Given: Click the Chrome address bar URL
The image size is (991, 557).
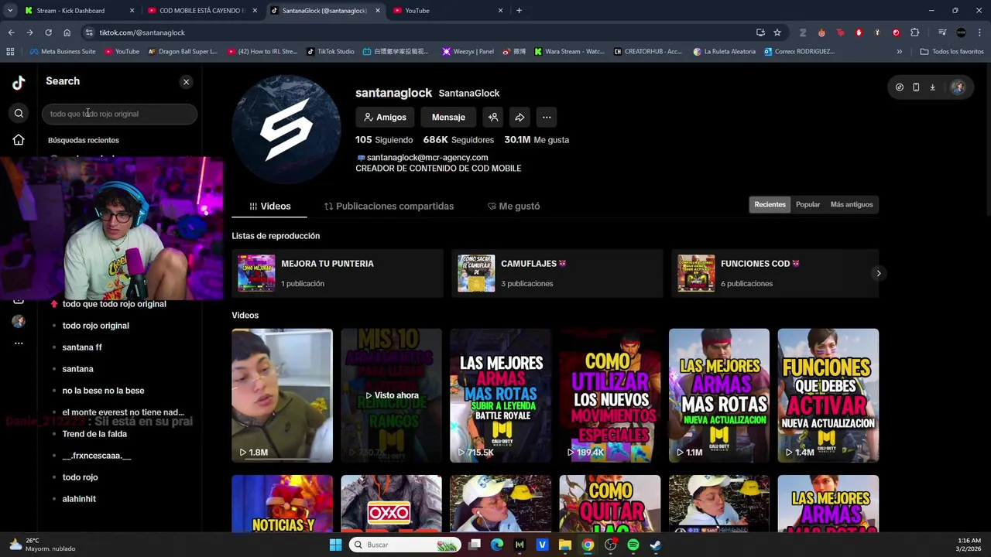Looking at the screenshot, I should pos(142,32).
